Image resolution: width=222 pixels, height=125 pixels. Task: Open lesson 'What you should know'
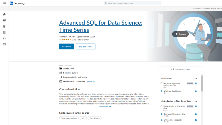[x=172, y=91]
